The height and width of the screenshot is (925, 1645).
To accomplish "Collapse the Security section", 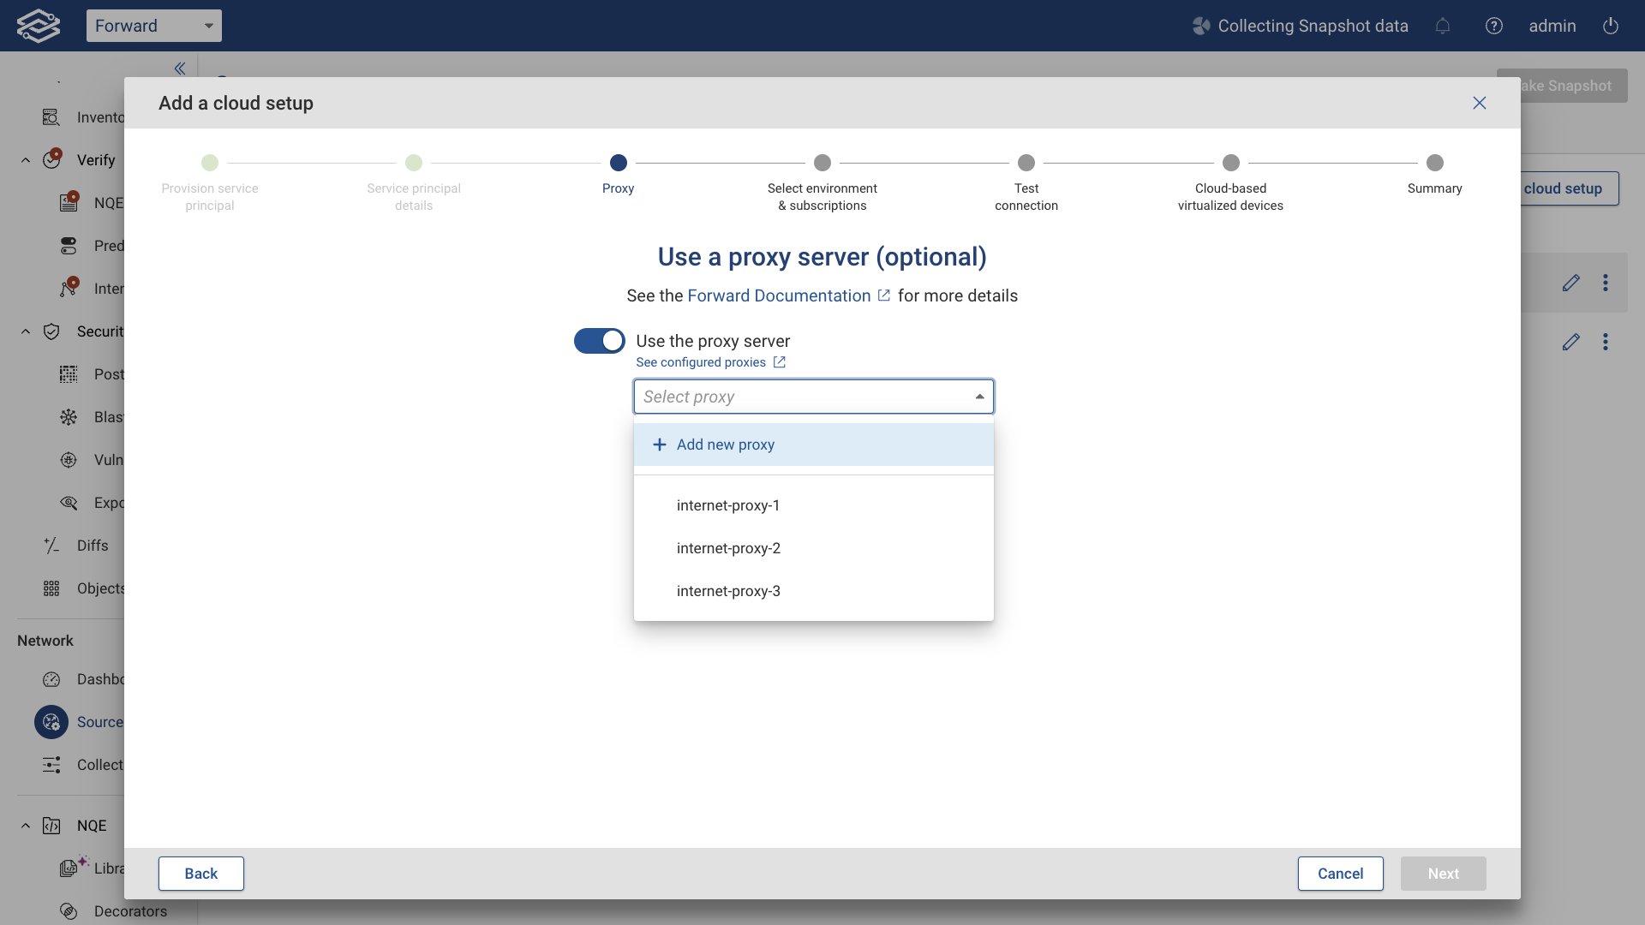I will (24, 331).
